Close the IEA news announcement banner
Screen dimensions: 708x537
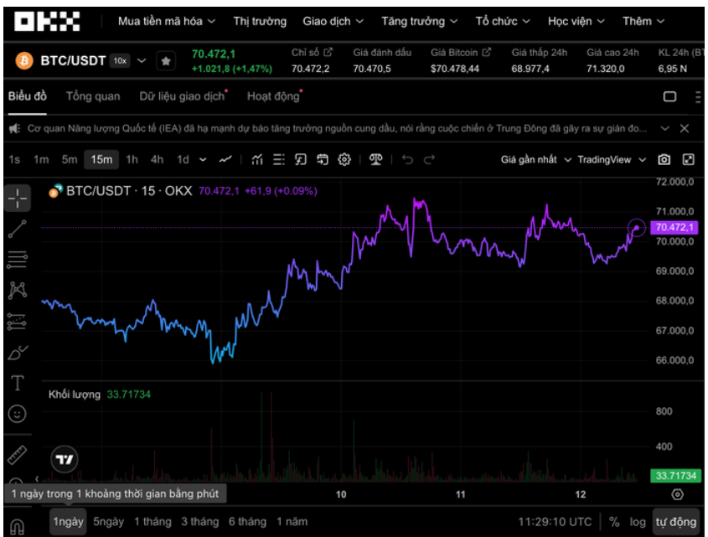685,129
